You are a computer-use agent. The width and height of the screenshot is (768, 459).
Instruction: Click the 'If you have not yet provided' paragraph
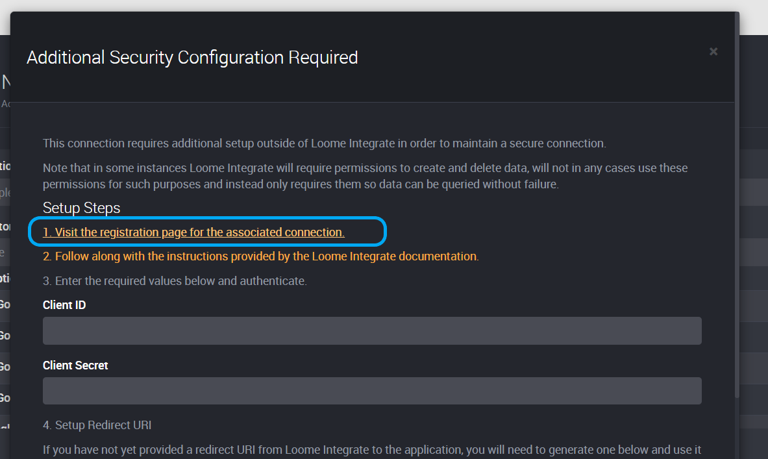pos(372,450)
